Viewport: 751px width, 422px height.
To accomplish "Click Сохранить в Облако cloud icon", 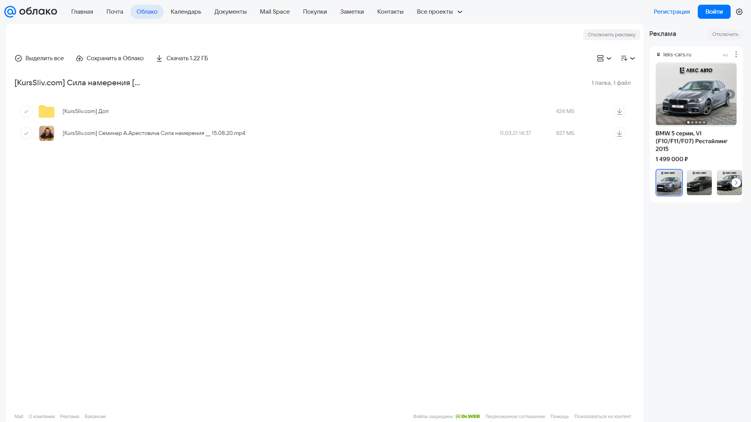I will [x=79, y=58].
